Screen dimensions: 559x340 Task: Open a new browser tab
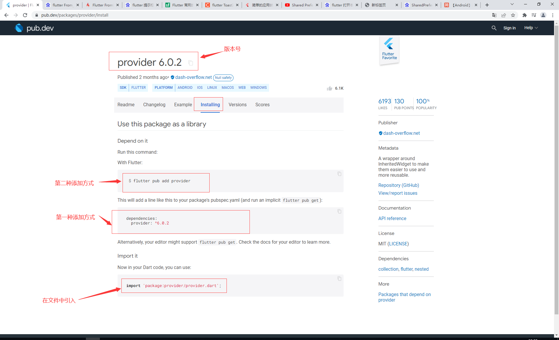coord(487,5)
